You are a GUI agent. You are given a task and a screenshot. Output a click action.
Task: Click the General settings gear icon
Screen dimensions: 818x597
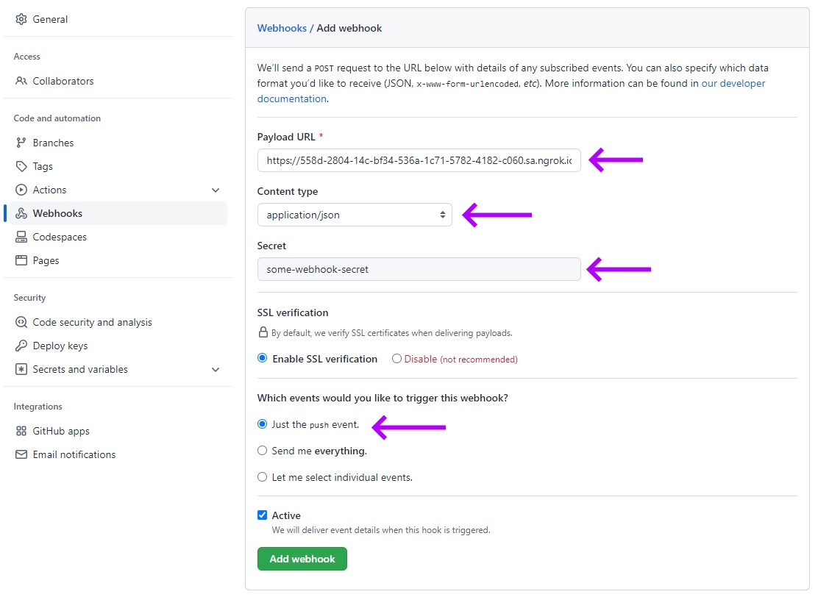point(21,19)
